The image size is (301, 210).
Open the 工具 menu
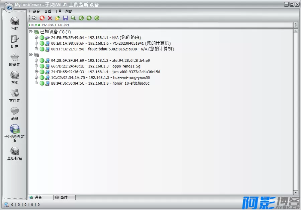[58, 11]
